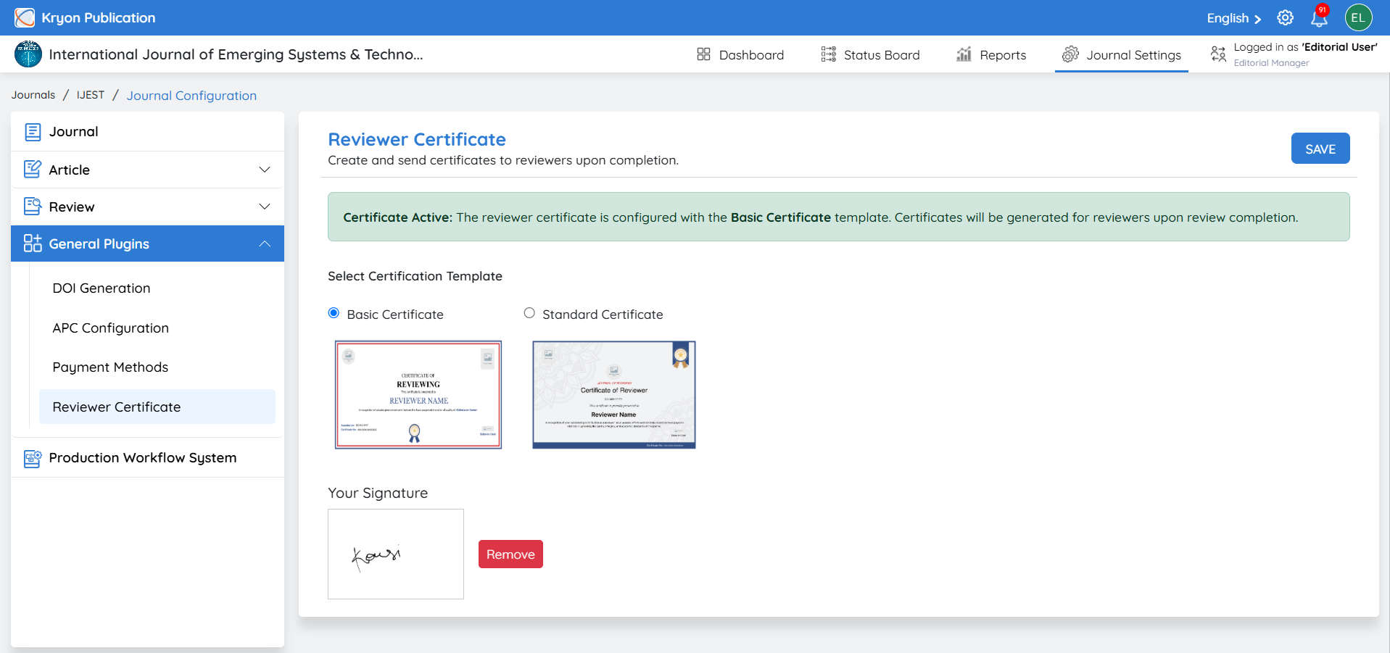Click the Standard Certificate preview thumbnail
The image size is (1390, 653).
point(614,395)
